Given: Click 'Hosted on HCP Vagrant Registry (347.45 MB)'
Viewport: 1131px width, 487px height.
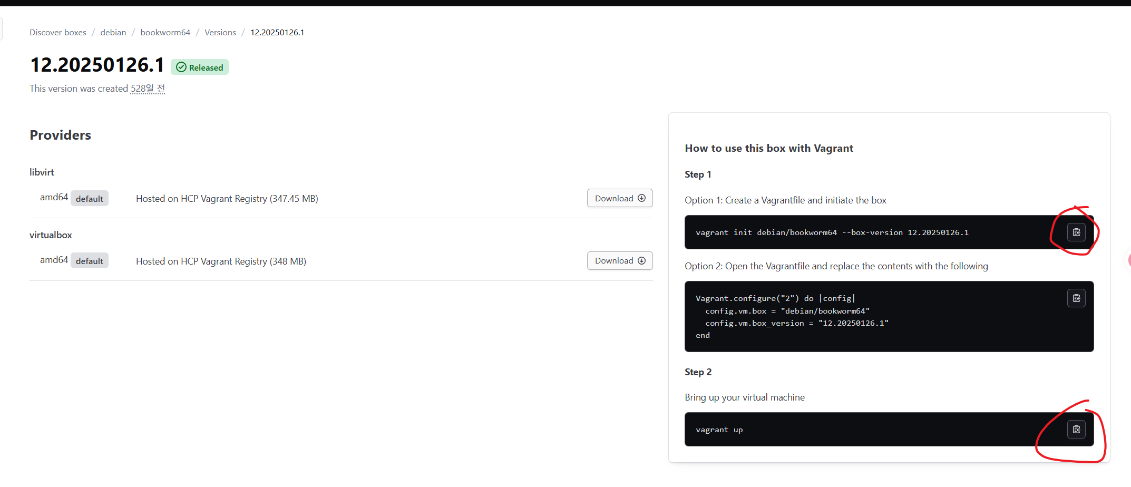Looking at the screenshot, I should pos(227,199).
